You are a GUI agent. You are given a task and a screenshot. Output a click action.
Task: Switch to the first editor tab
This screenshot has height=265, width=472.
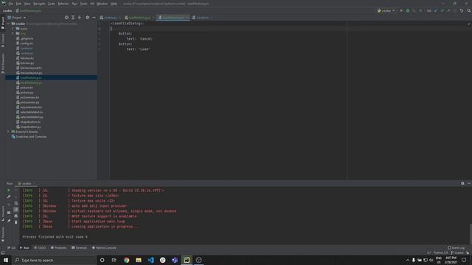(x=110, y=18)
